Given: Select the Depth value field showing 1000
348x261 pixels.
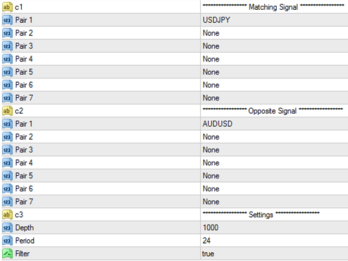Looking at the screenshot, I should tap(274, 228).
